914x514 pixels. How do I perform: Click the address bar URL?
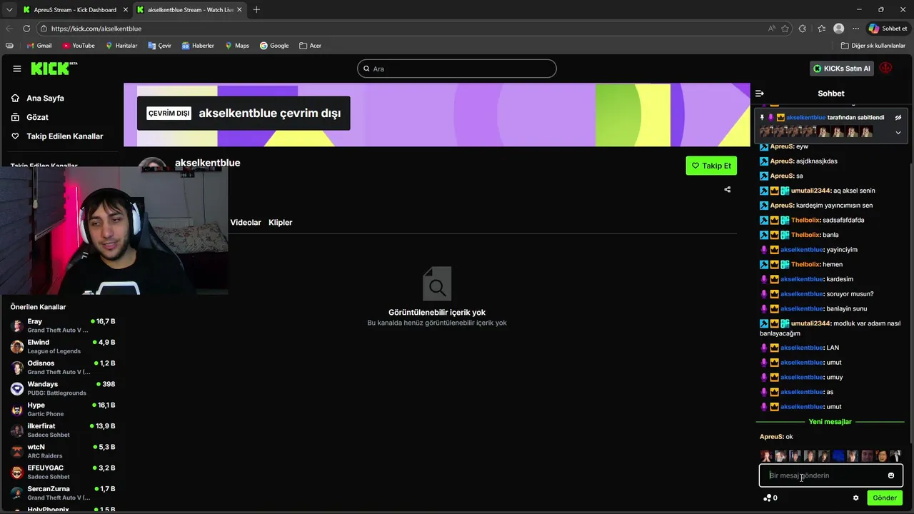(x=96, y=29)
